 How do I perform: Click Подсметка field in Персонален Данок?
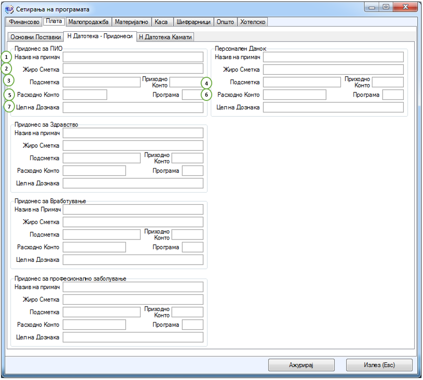(x=302, y=82)
